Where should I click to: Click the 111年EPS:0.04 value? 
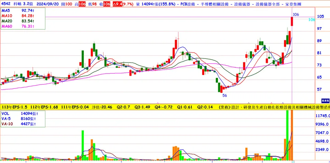point(75,107)
